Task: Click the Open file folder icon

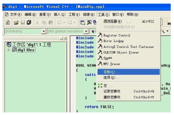Action: coord(16,23)
